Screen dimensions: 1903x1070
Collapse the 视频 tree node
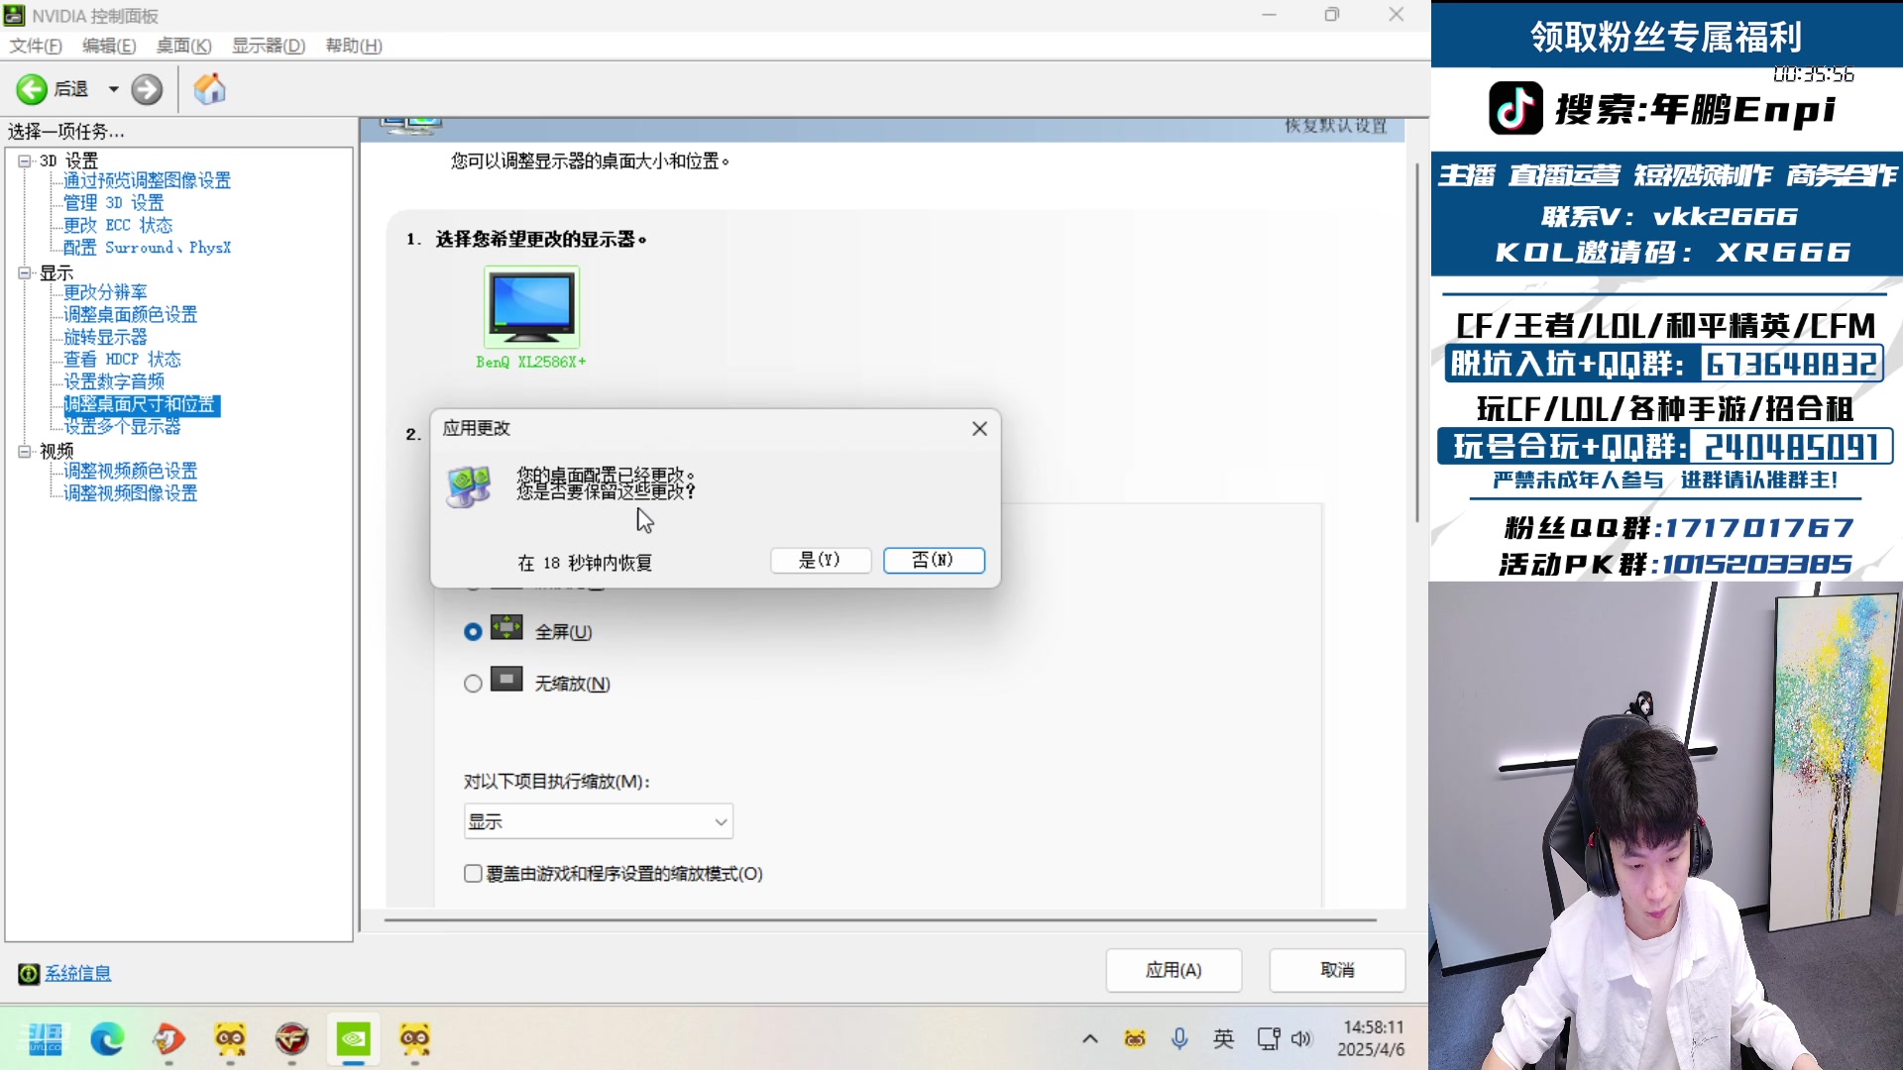pos(25,452)
